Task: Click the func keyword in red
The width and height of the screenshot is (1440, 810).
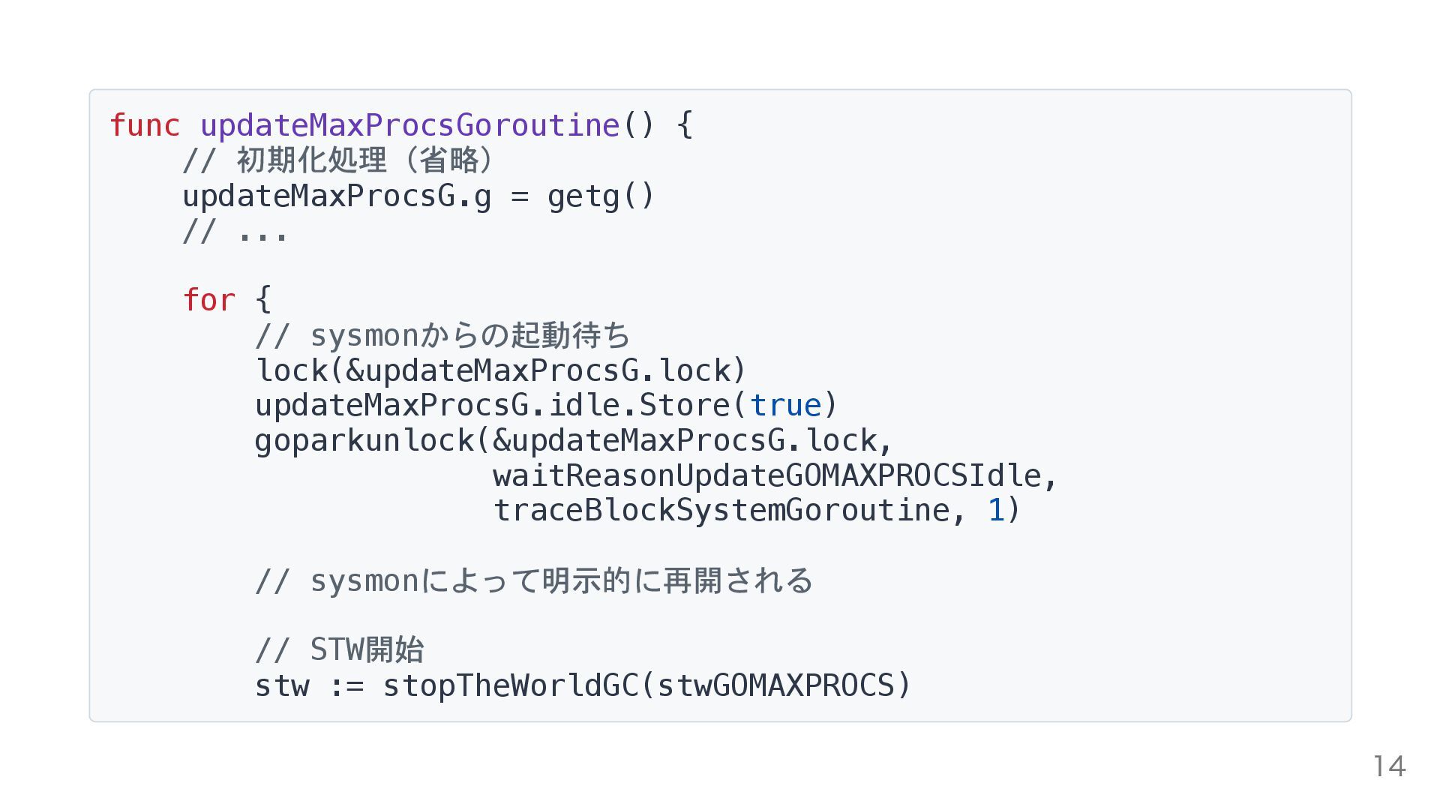Action: [x=145, y=125]
